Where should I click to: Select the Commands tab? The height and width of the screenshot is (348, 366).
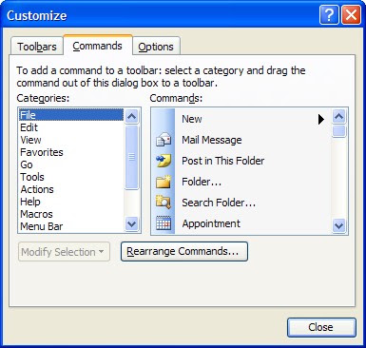98,46
